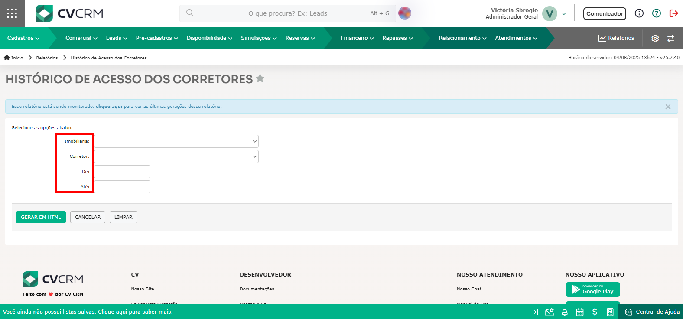Image resolution: width=683 pixels, height=319 pixels.
Task: Click the Início home icon breadcrumb
Action: click(13, 58)
